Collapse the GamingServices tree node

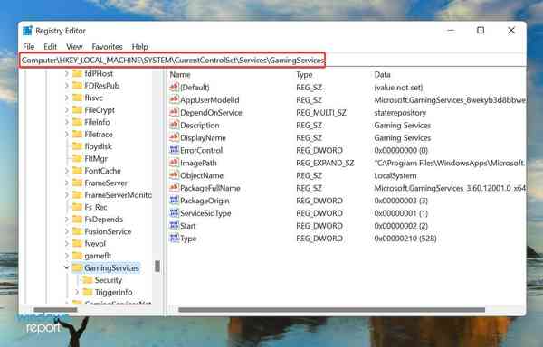click(66, 267)
